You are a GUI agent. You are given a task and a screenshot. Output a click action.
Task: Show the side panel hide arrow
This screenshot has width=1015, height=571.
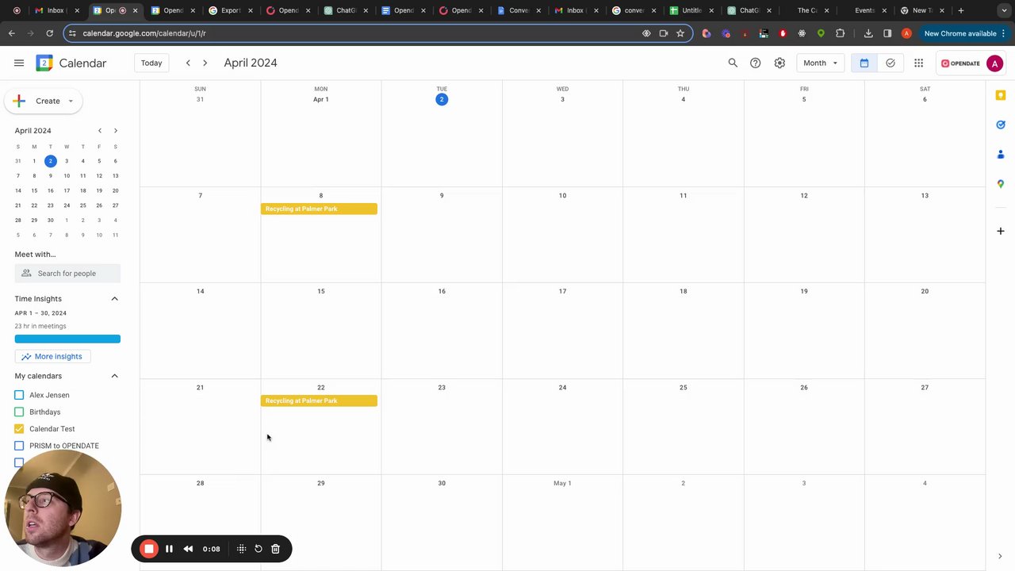click(x=1000, y=556)
